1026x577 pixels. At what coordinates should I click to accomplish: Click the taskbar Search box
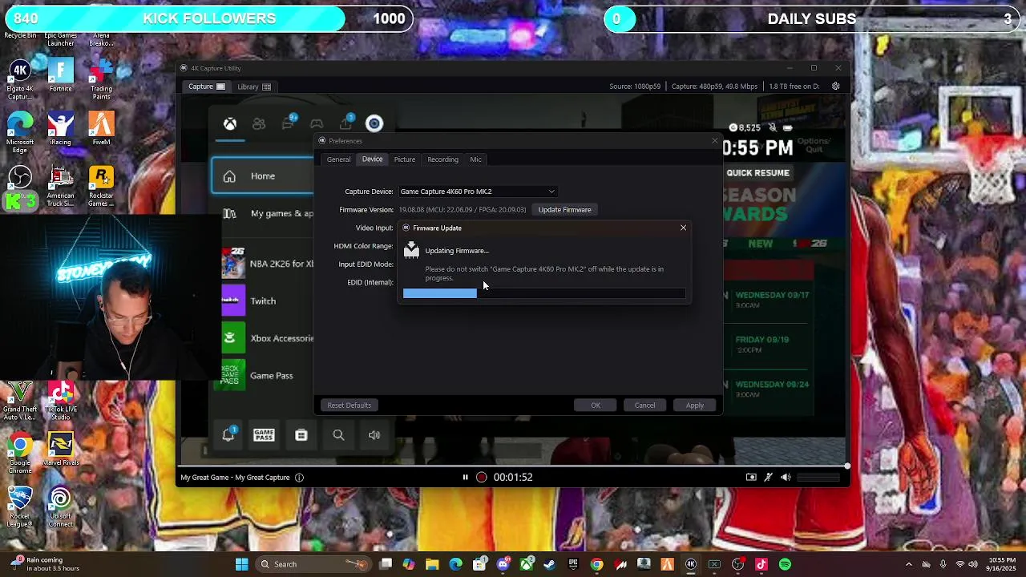[313, 564]
